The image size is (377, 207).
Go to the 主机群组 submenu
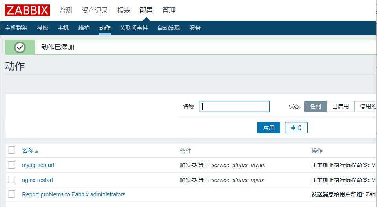(16, 28)
